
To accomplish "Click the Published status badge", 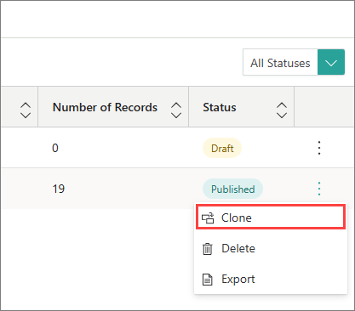I will point(232,189).
